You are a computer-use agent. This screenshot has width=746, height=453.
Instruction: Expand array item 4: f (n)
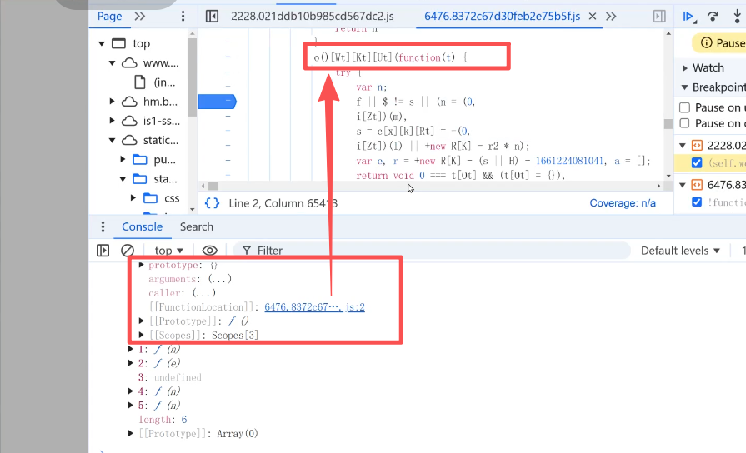(x=130, y=391)
